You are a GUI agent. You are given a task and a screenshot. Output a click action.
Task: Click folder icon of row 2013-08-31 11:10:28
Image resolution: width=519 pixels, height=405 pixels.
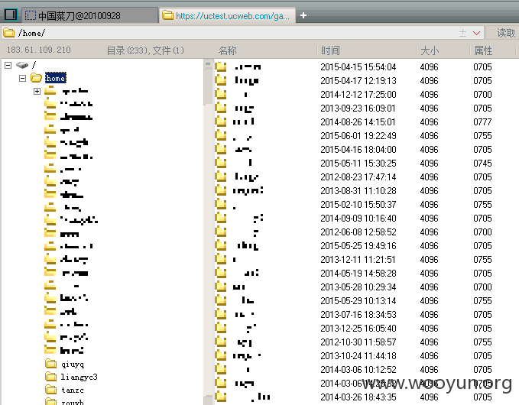pos(220,190)
